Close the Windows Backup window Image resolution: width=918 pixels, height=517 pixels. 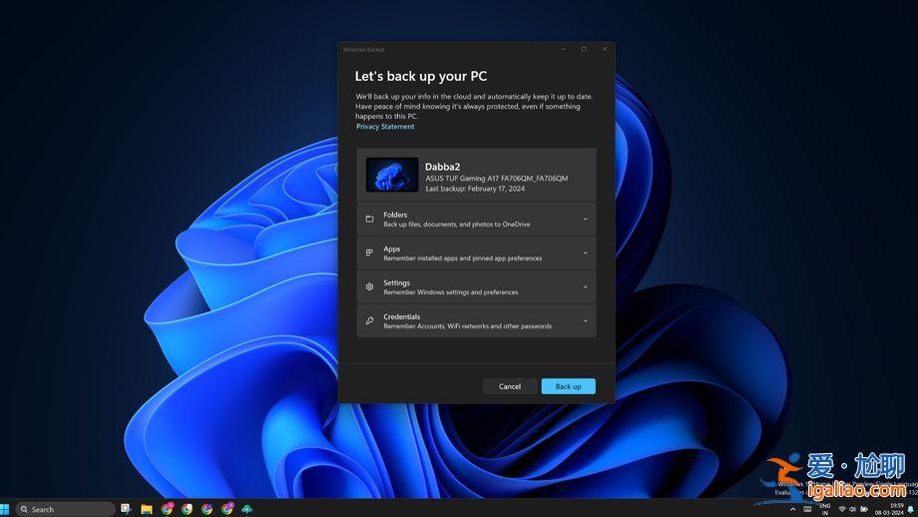[x=605, y=49]
